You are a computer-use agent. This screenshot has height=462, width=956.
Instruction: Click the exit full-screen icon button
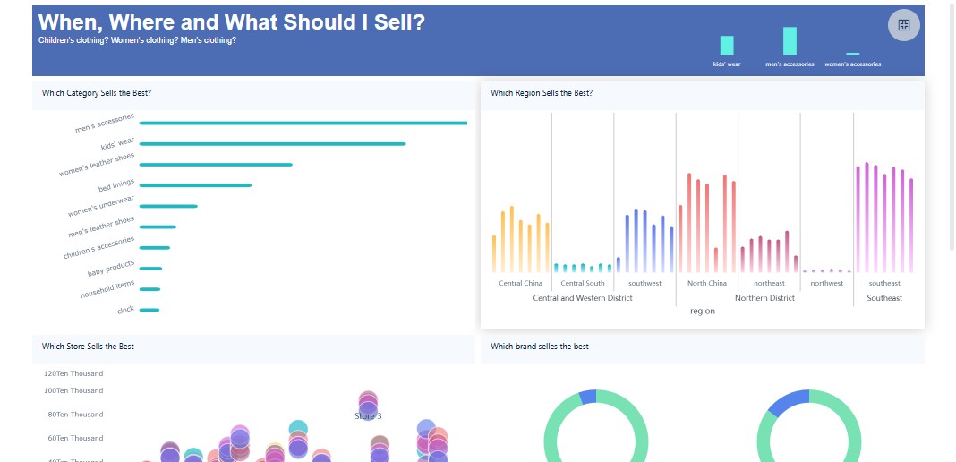pos(903,25)
